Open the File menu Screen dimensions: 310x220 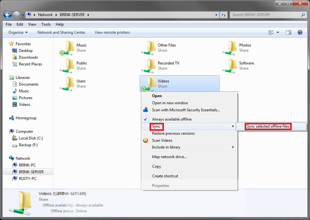(x=9, y=24)
